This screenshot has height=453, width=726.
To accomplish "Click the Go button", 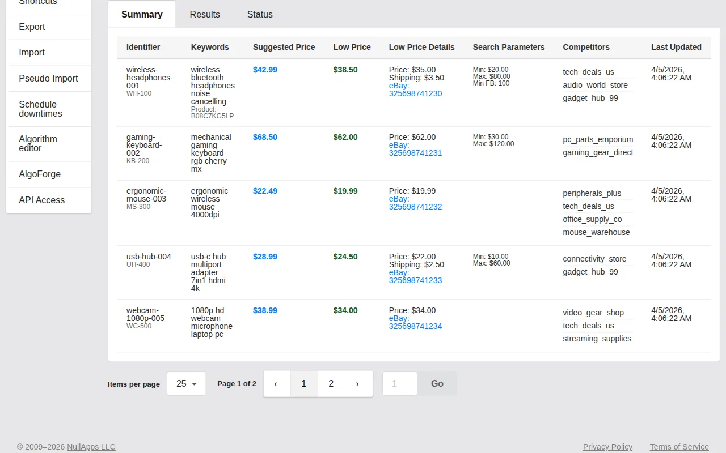I will (x=437, y=383).
